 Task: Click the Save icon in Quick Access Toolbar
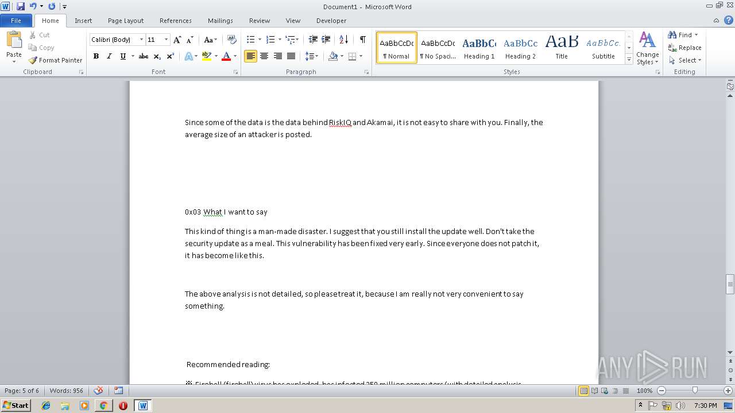(21, 6)
